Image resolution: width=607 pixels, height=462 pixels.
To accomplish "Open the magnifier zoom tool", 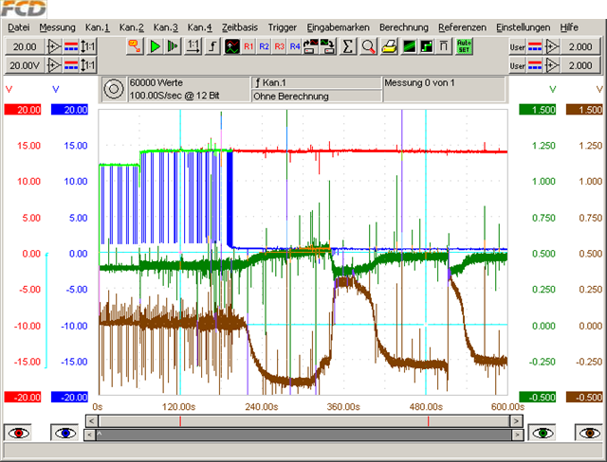I will point(369,45).
